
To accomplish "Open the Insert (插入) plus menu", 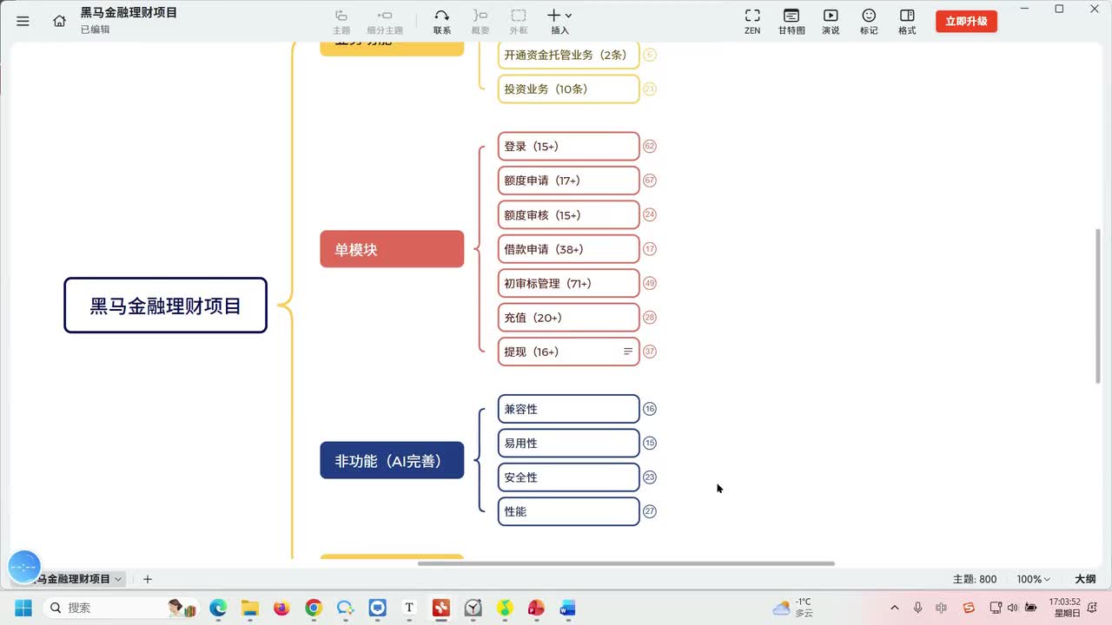I will [559, 22].
